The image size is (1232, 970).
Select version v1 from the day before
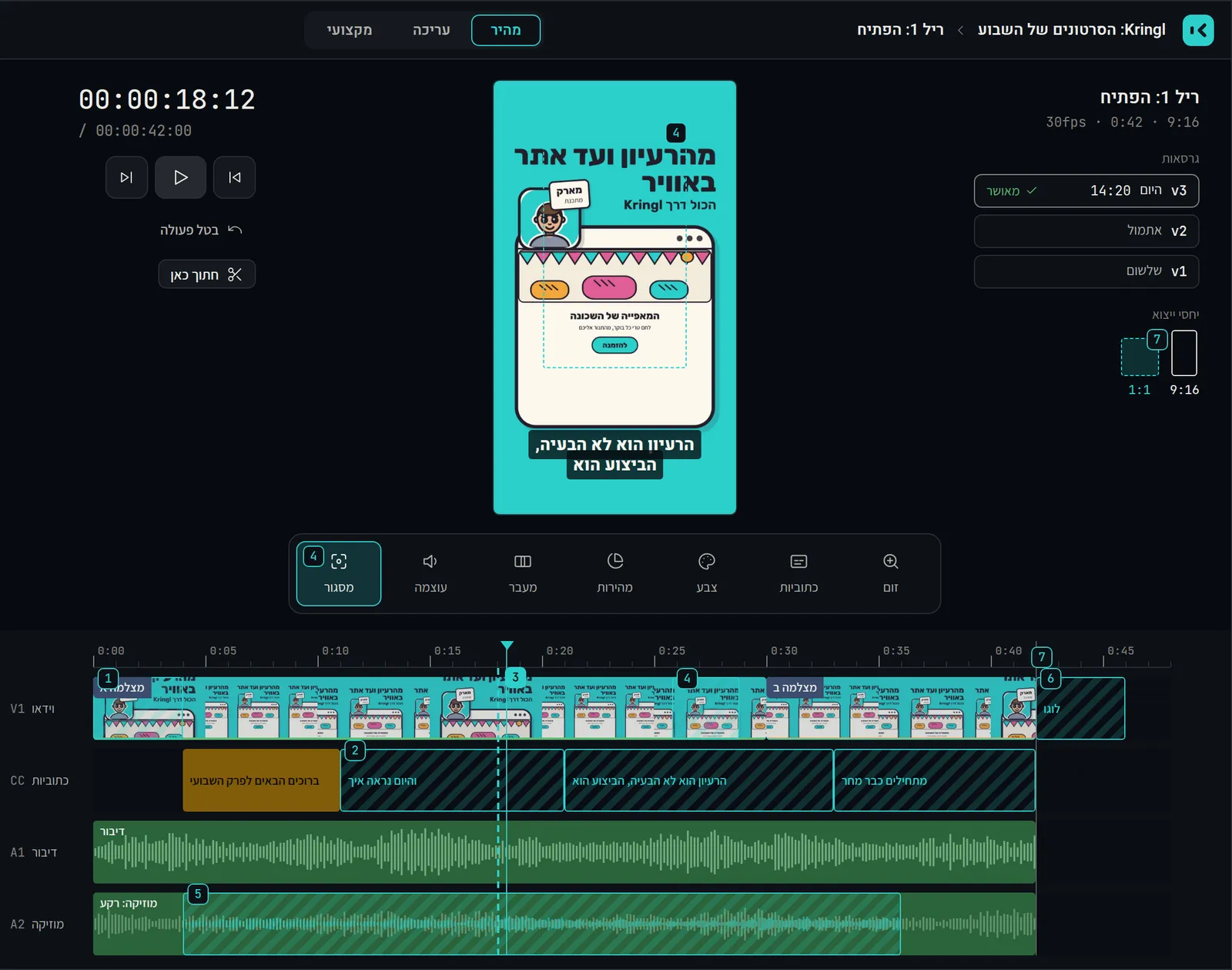click(1086, 271)
